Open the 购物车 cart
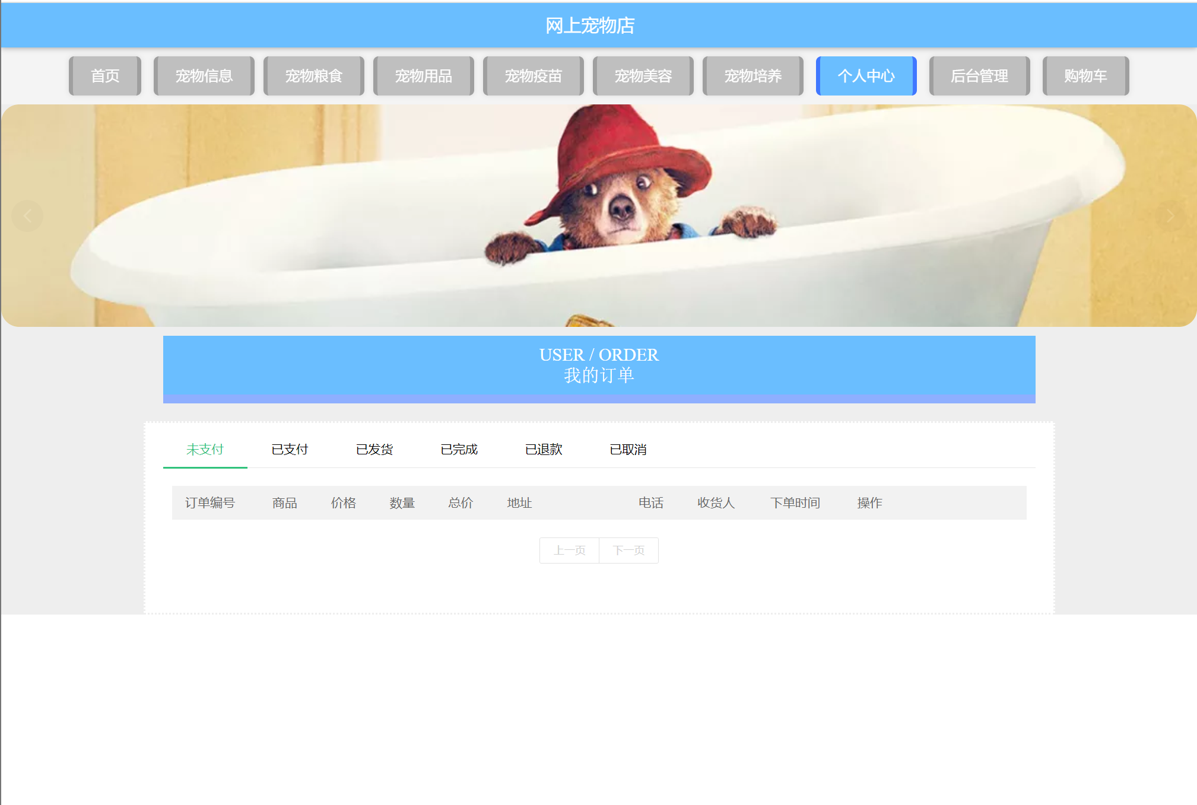The width and height of the screenshot is (1197, 805). point(1085,76)
